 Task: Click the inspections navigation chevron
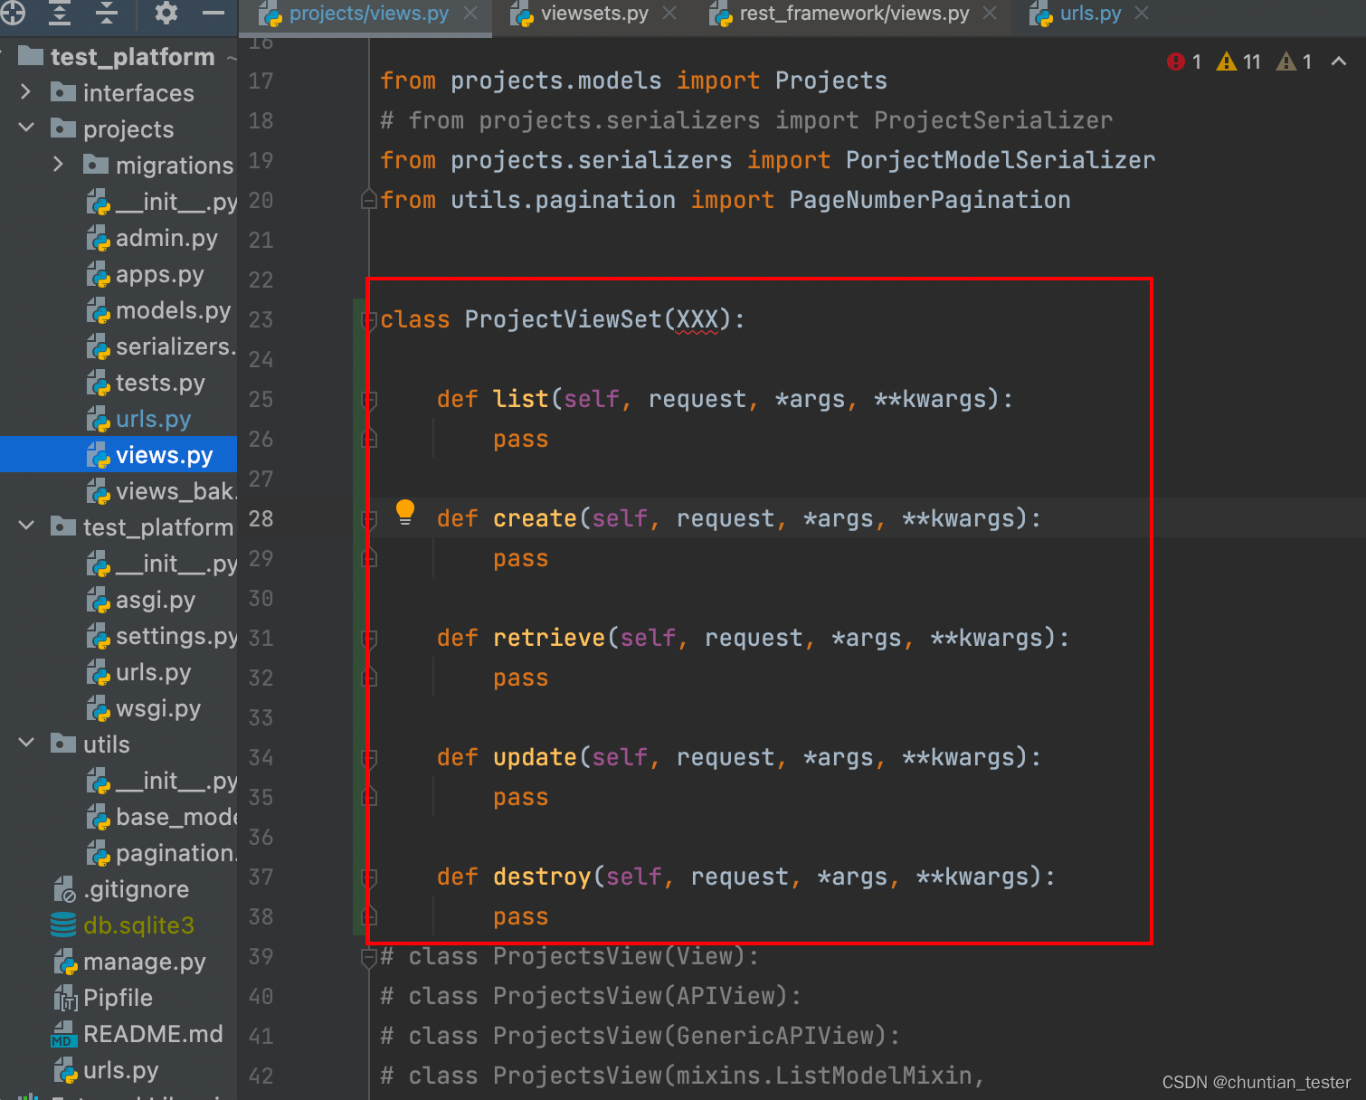coord(1338,62)
